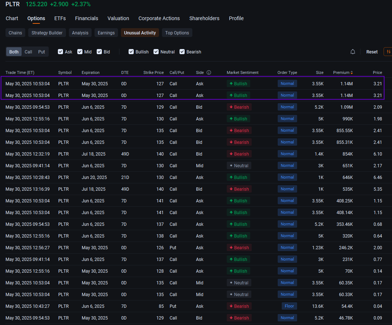Select trade time May 30, 2025 10:28:43

click(x=27, y=178)
